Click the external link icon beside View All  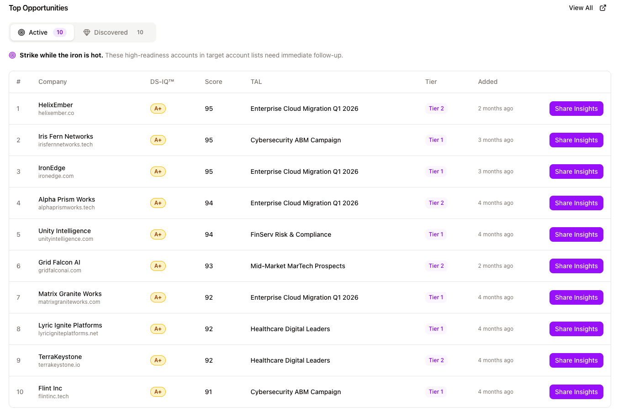[x=603, y=8]
